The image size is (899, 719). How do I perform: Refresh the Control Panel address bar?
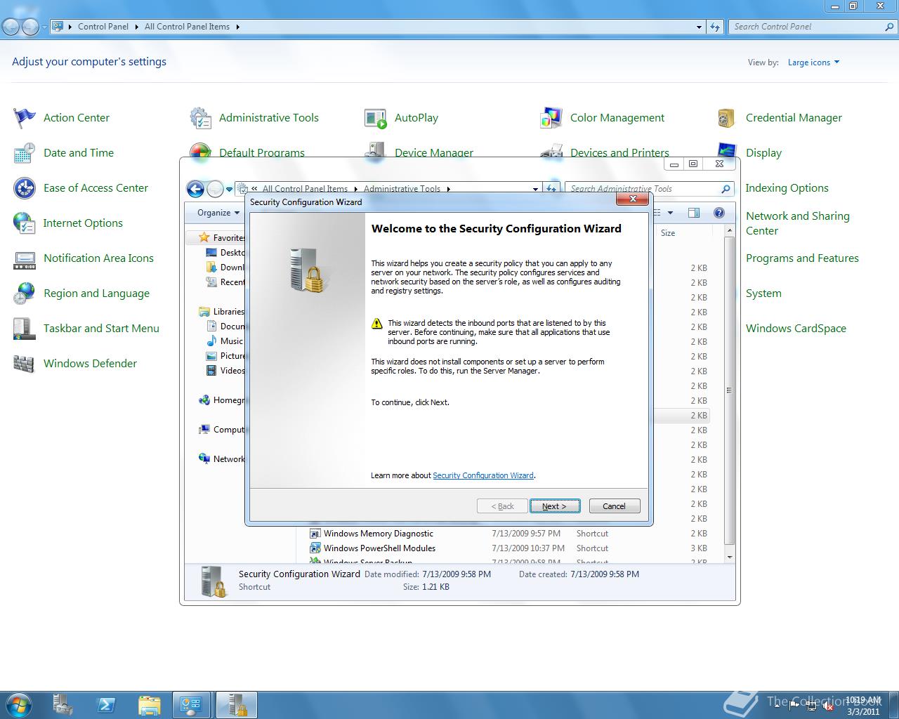click(x=715, y=27)
